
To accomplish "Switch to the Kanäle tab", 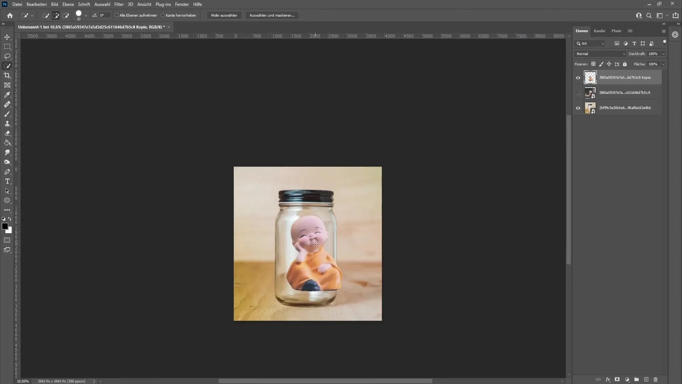I will (599, 31).
